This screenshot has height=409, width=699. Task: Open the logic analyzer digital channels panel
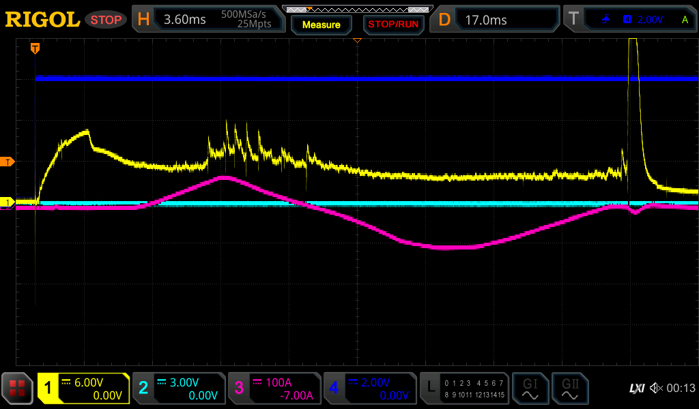pyautogui.click(x=464, y=389)
